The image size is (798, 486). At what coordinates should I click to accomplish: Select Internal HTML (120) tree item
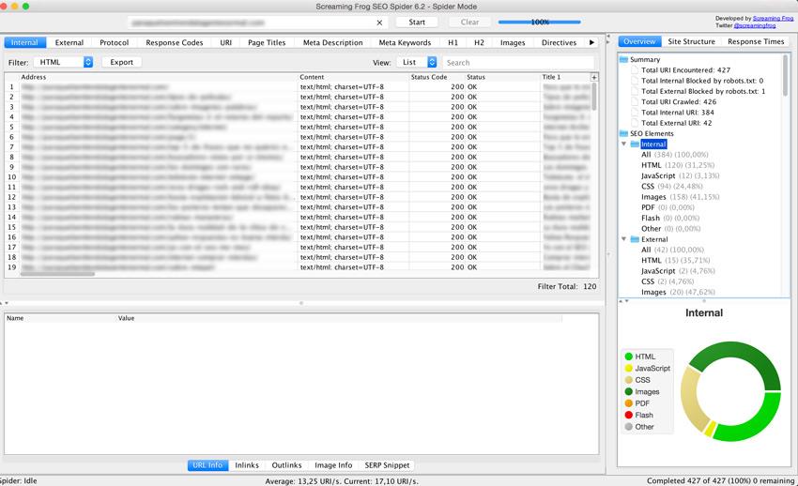coord(678,165)
